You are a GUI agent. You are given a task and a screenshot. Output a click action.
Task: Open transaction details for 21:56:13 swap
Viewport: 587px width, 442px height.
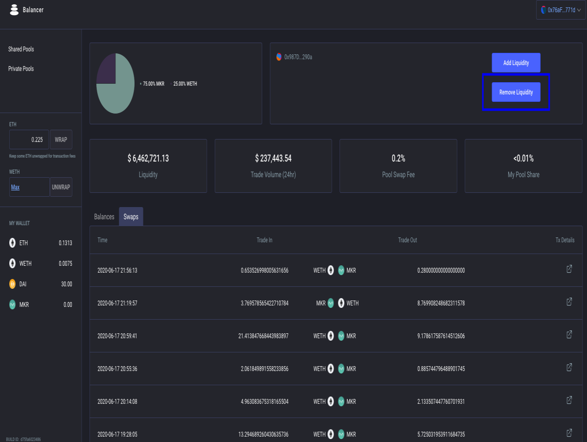[569, 269]
